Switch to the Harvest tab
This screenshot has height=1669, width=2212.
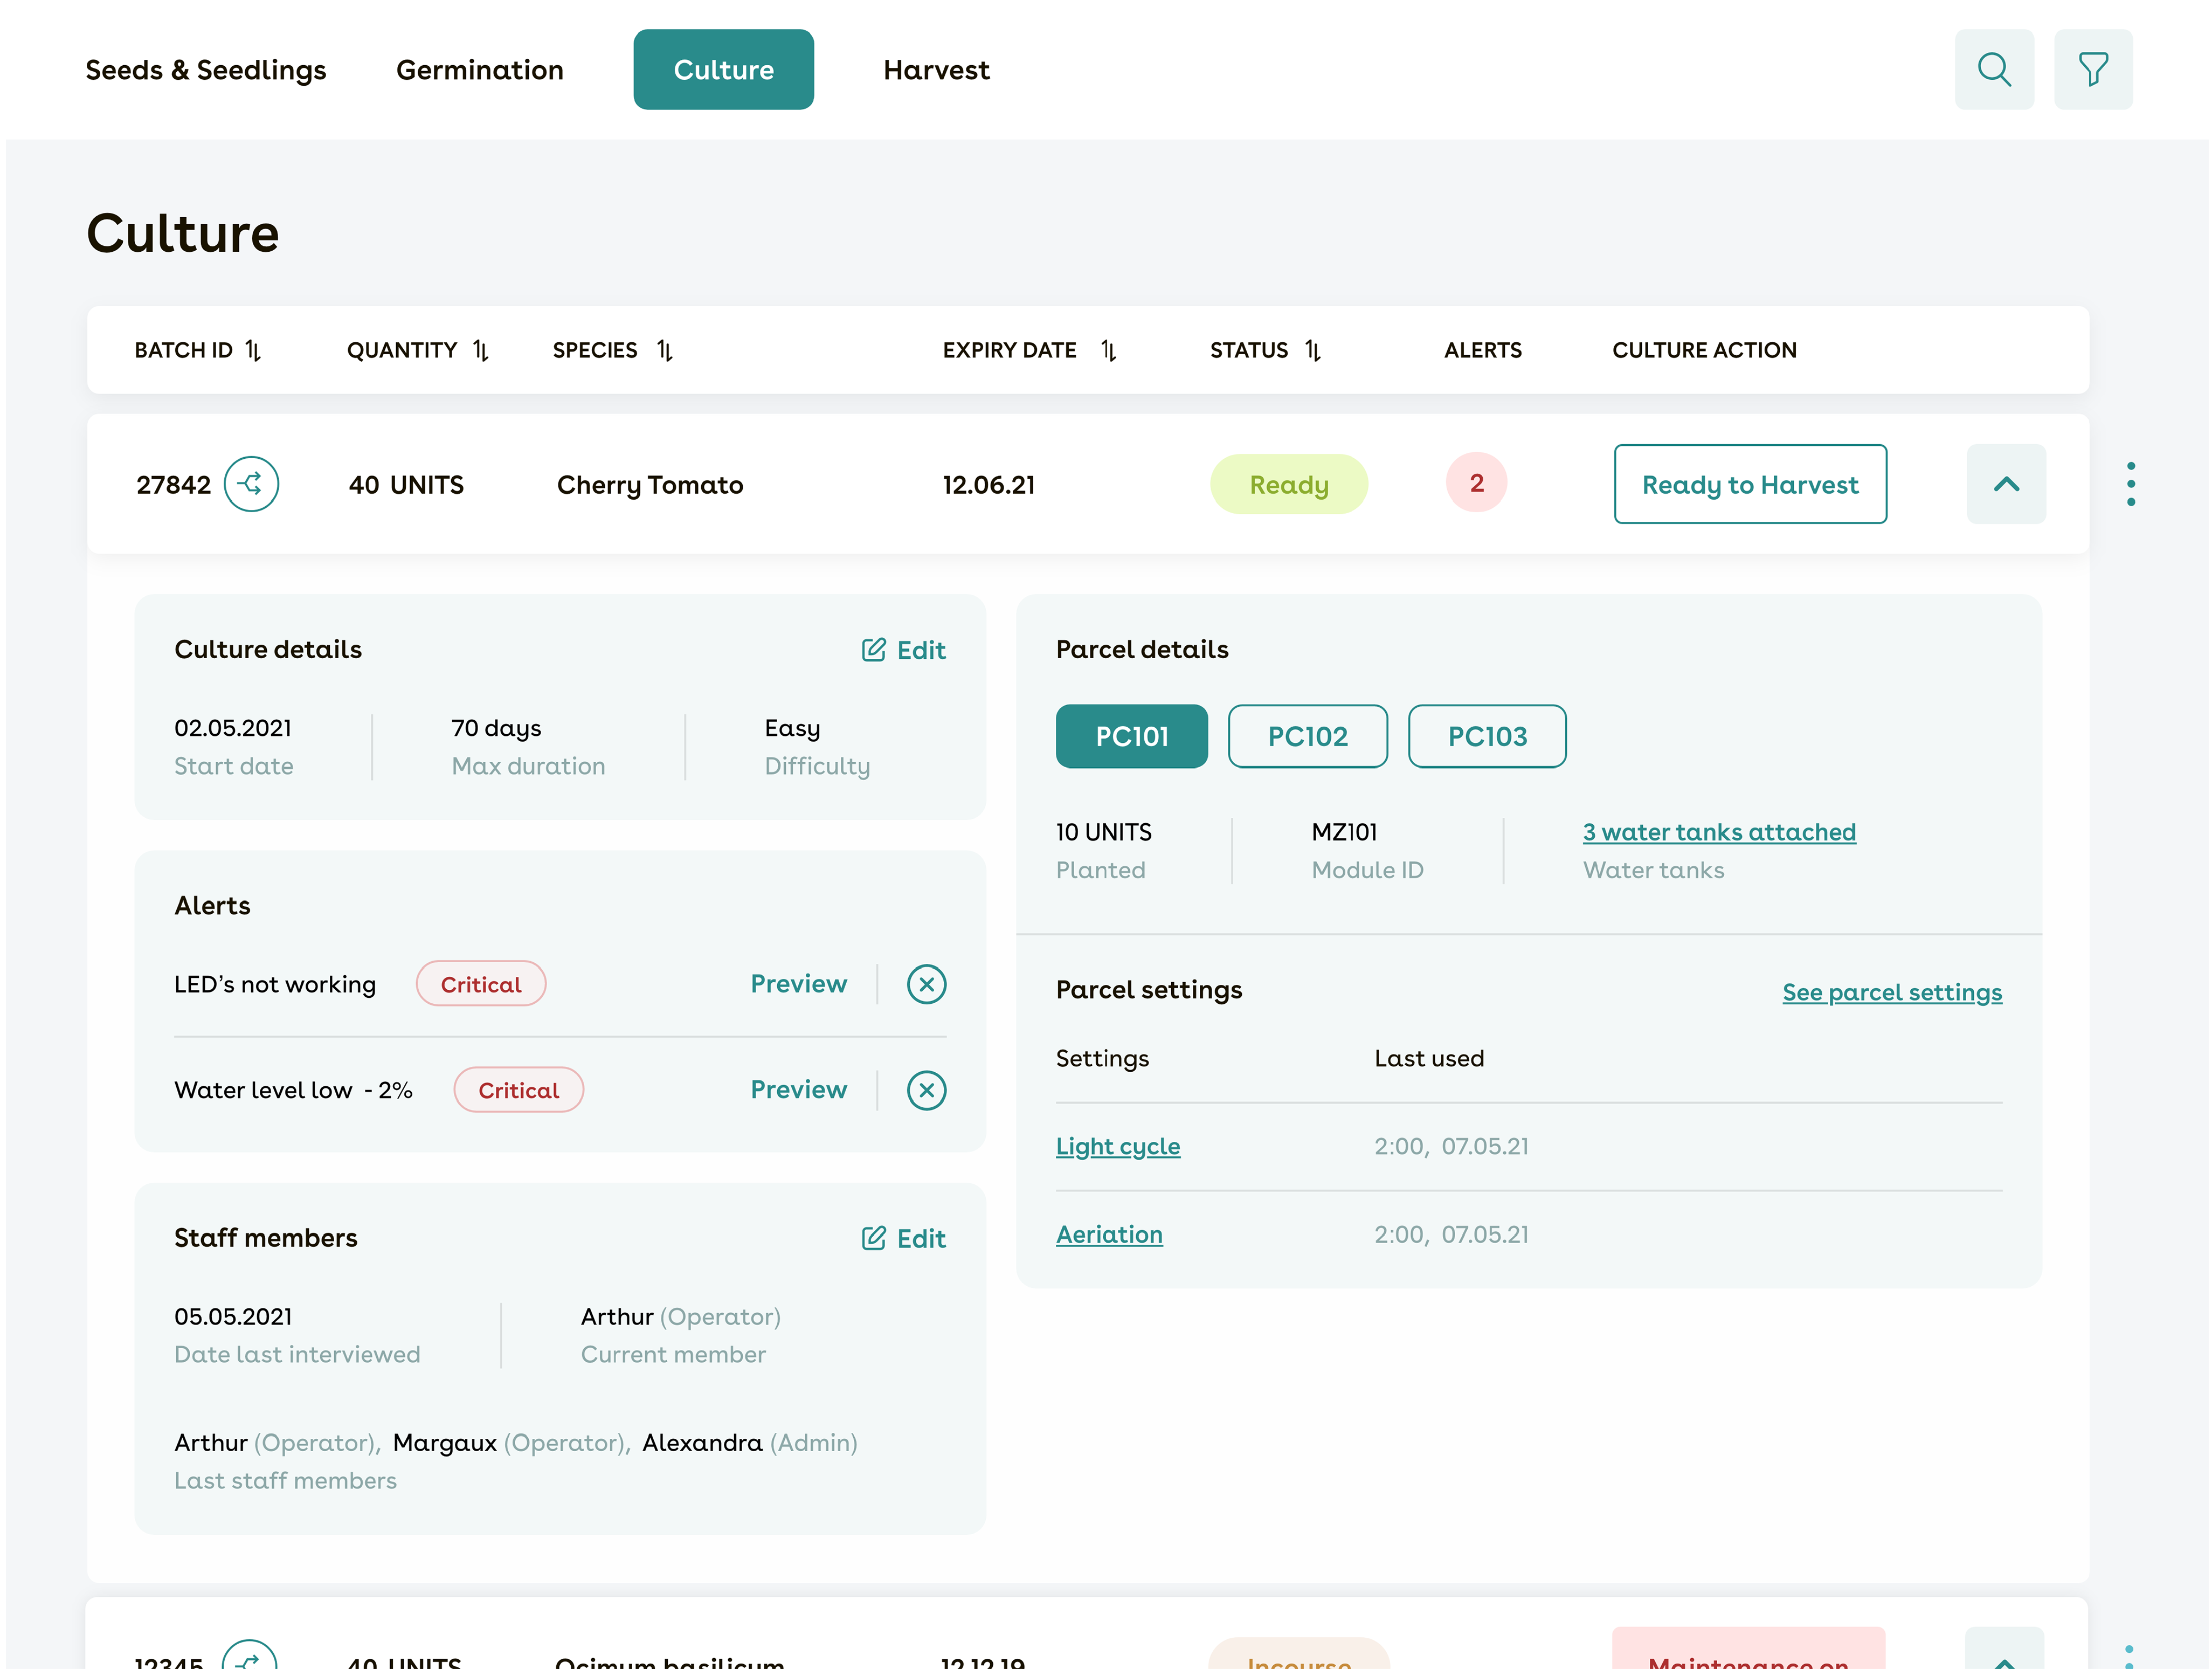pyautogui.click(x=936, y=70)
